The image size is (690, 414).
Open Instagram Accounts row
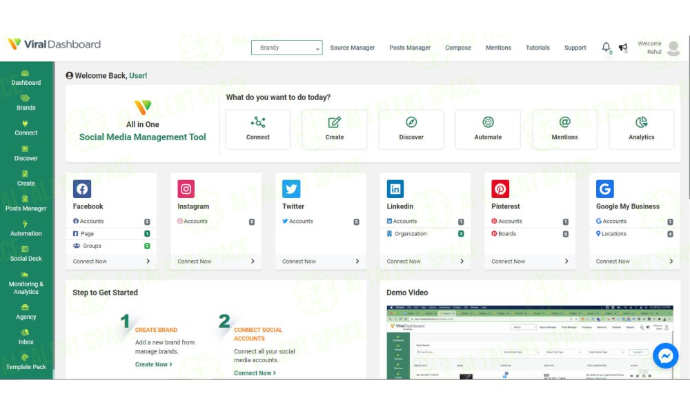click(216, 221)
